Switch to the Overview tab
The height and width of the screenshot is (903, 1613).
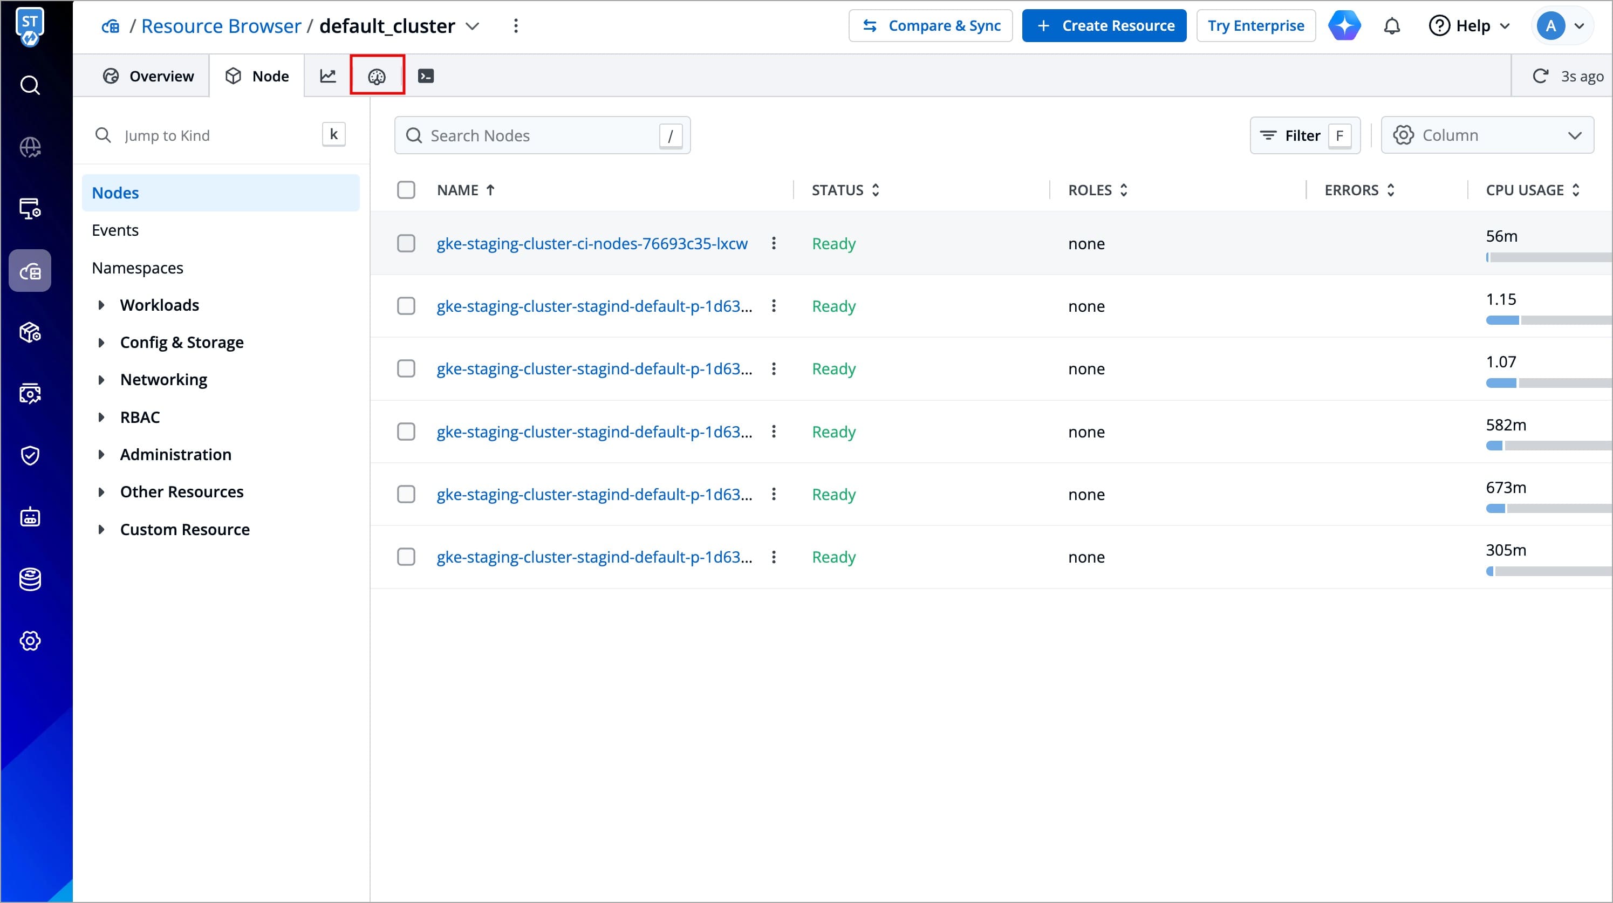coord(148,77)
